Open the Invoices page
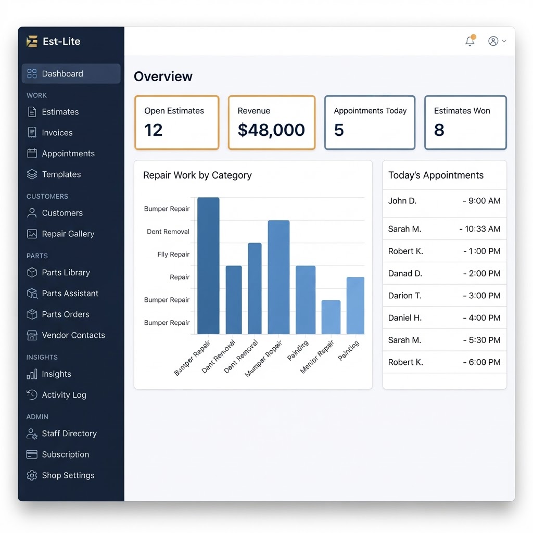 [x=57, y=133]
